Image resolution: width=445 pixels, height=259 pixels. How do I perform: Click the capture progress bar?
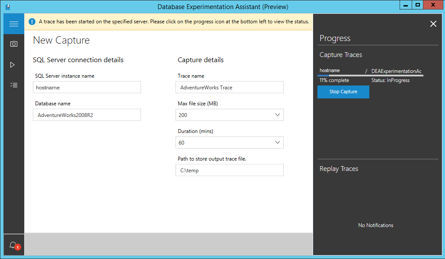(370, 76)
